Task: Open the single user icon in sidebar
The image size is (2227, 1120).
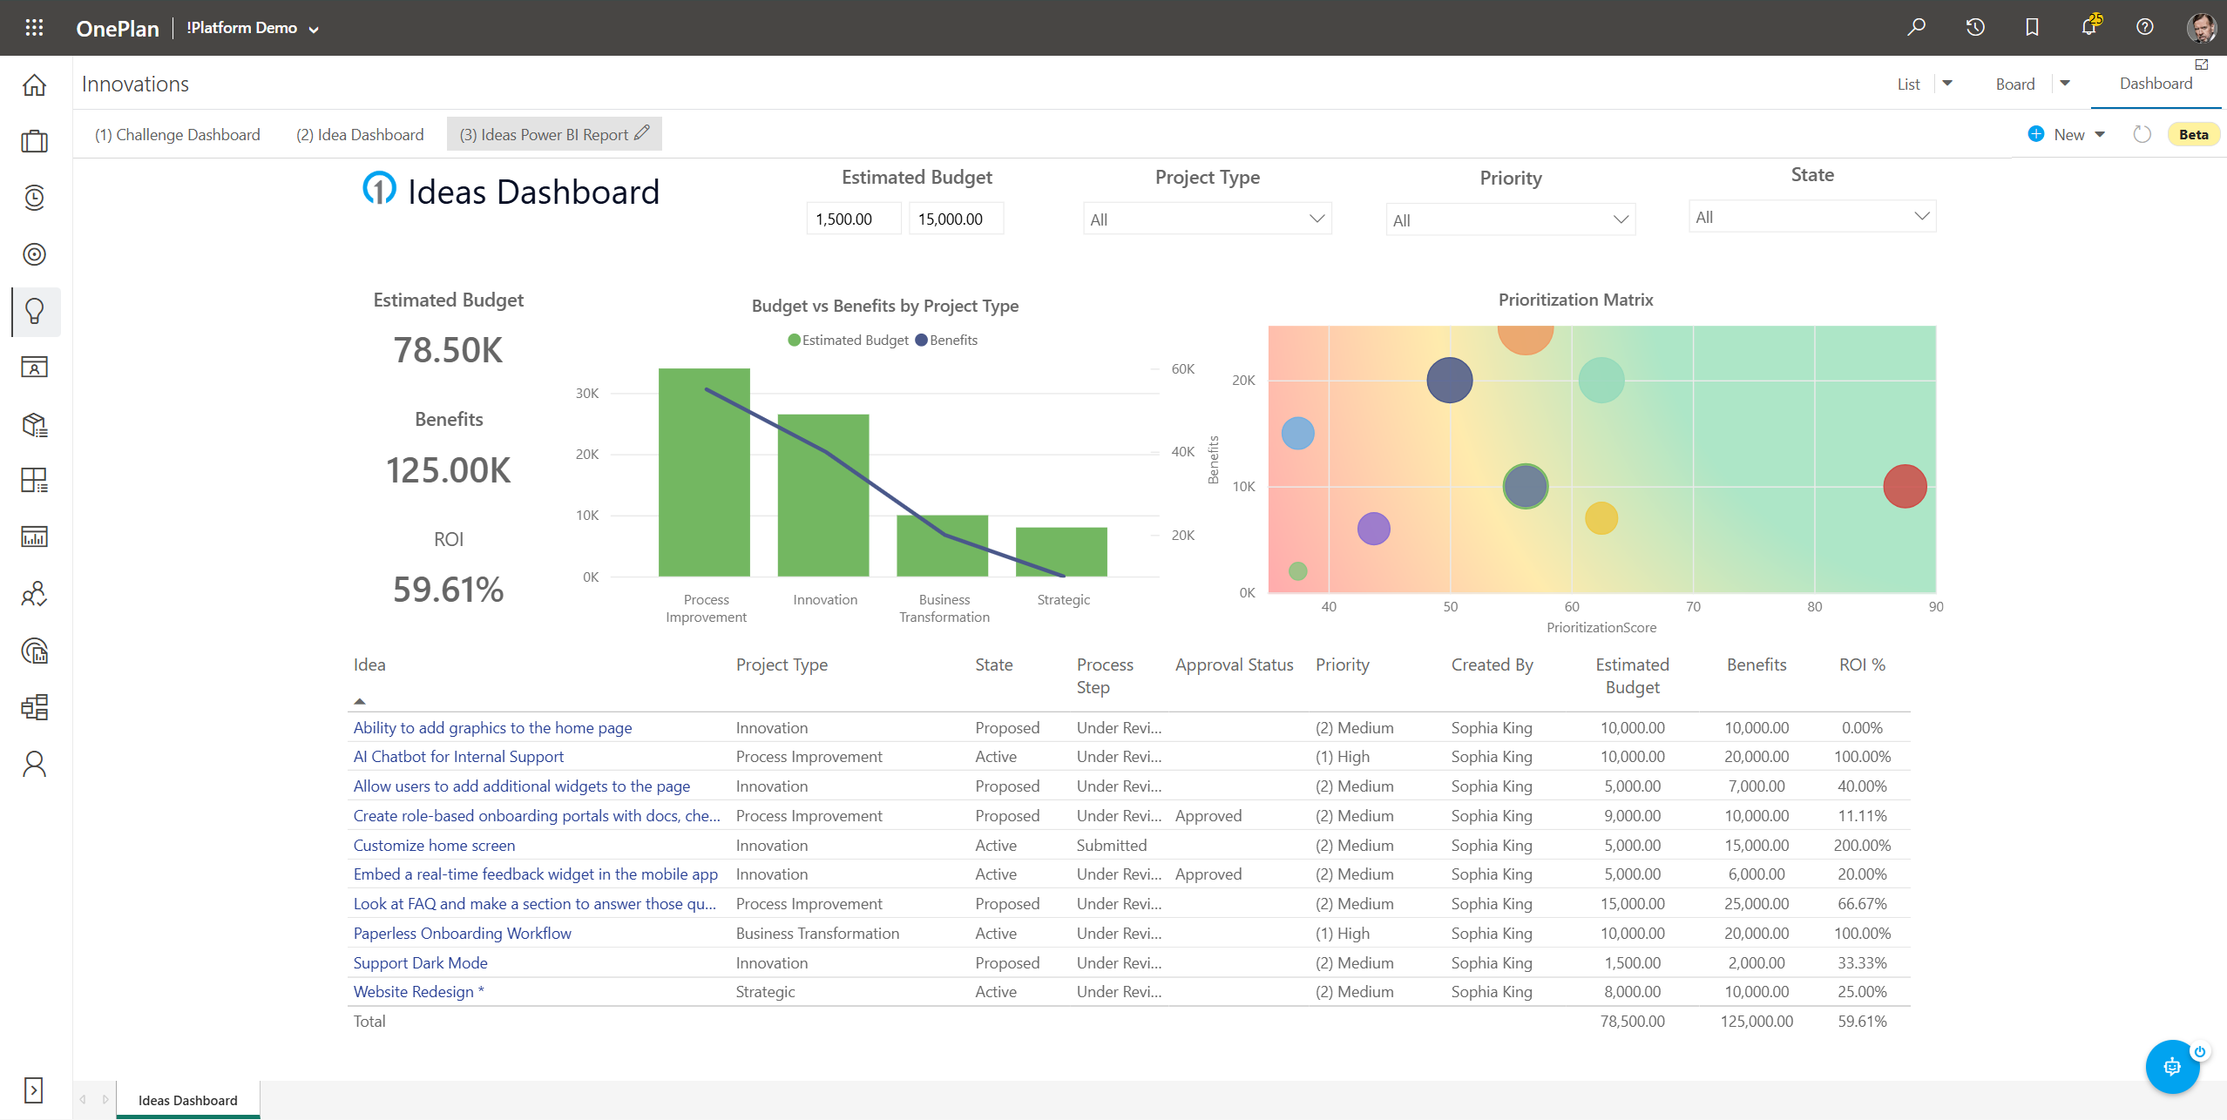Action: tap(35, 764)
